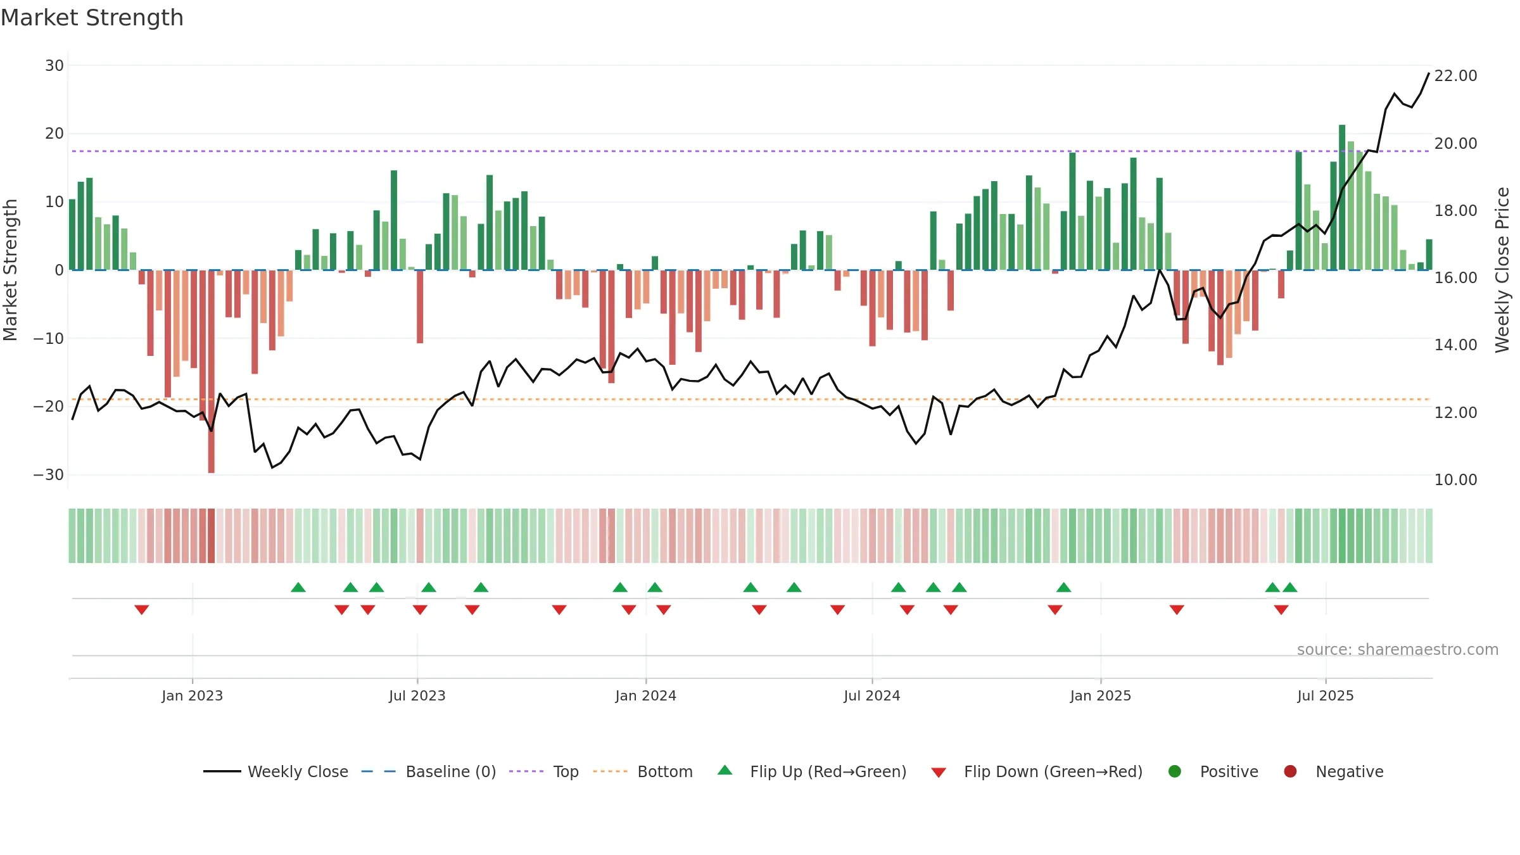This screenshot has width=1520, height=855.
Task: Click the 18.00 price axis label
Action: coord(1455,211)
